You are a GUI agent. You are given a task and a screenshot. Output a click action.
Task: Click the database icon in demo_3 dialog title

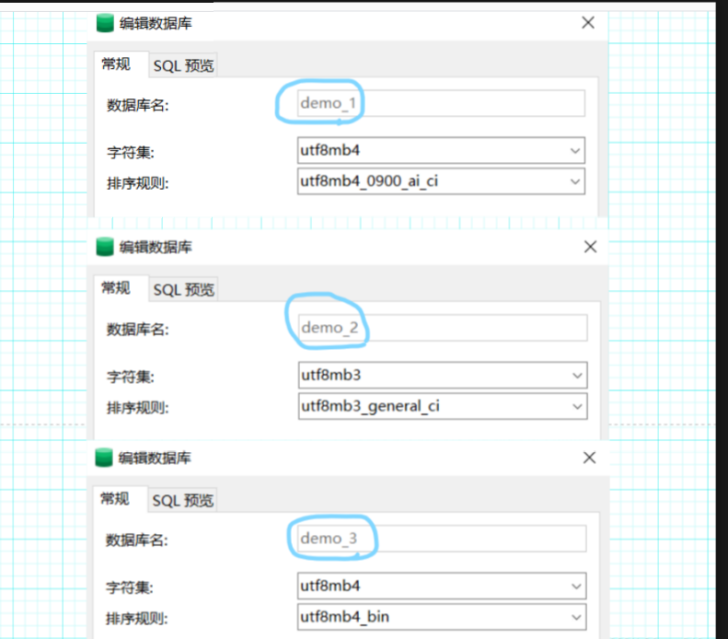(x=104, y=458)
